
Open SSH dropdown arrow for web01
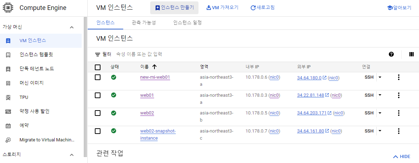coord(380,95)
